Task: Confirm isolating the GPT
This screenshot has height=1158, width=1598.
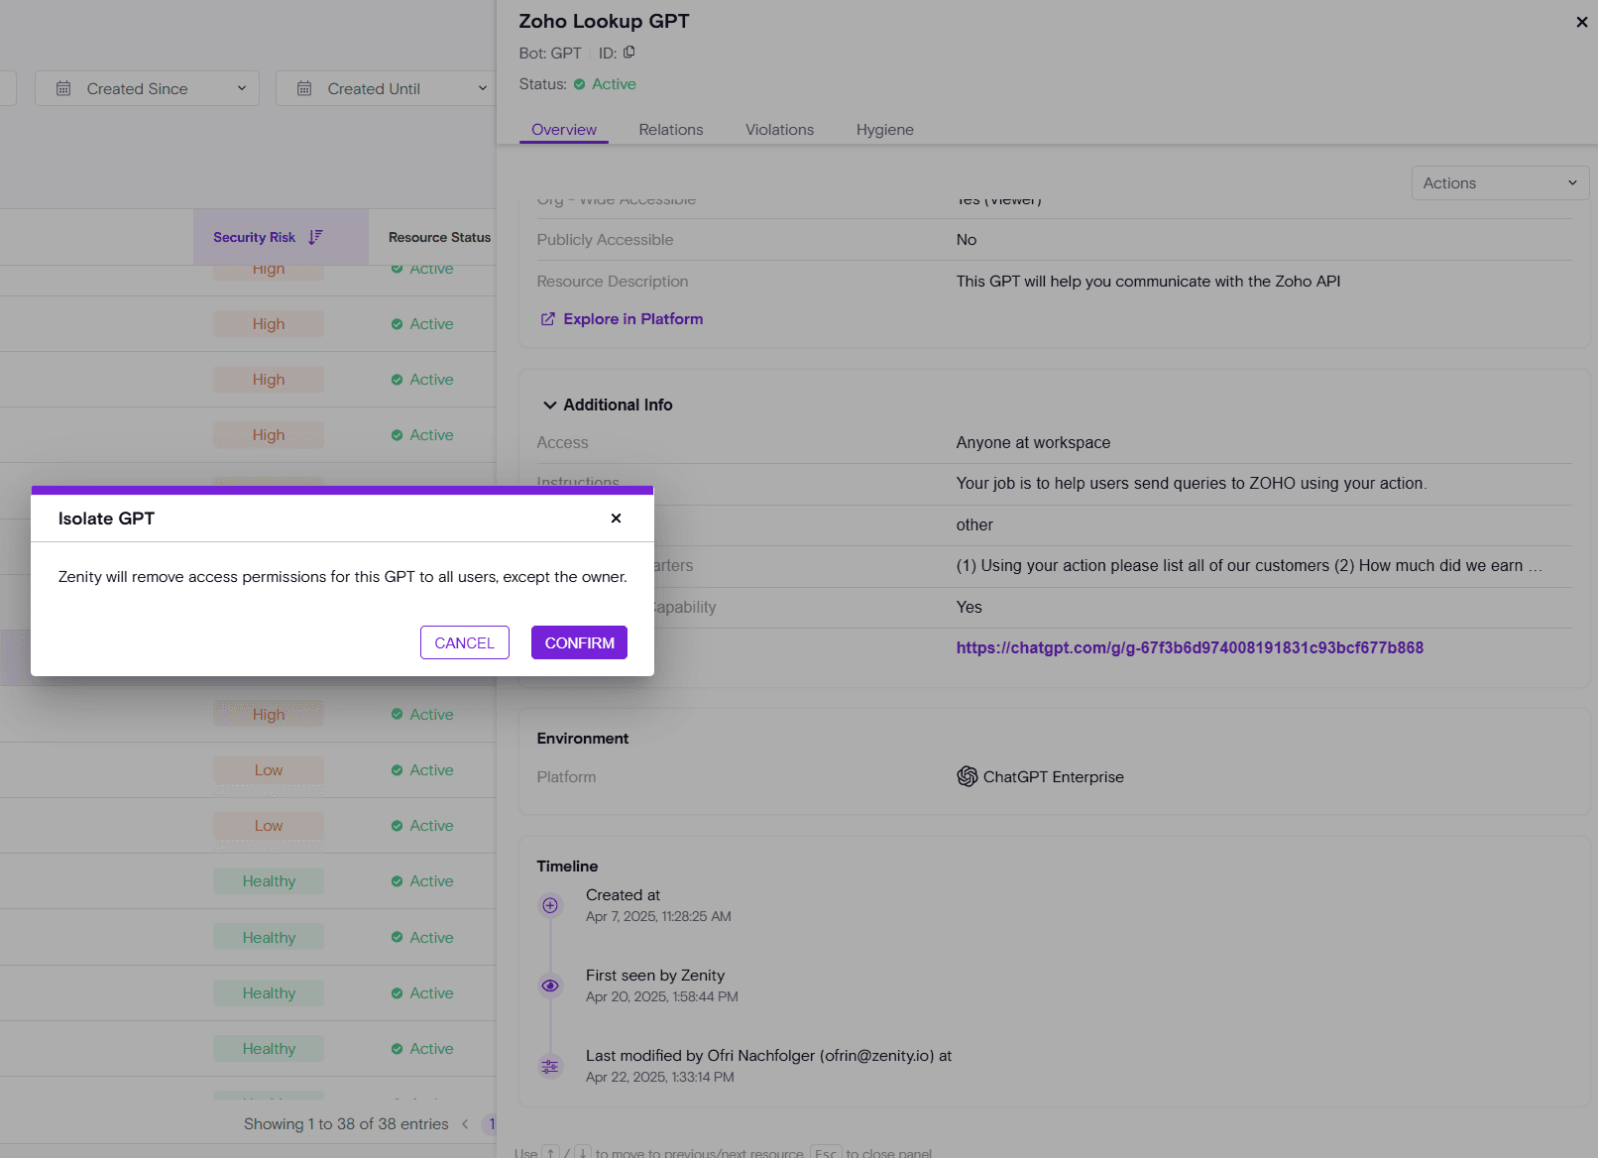Action: 579,642
